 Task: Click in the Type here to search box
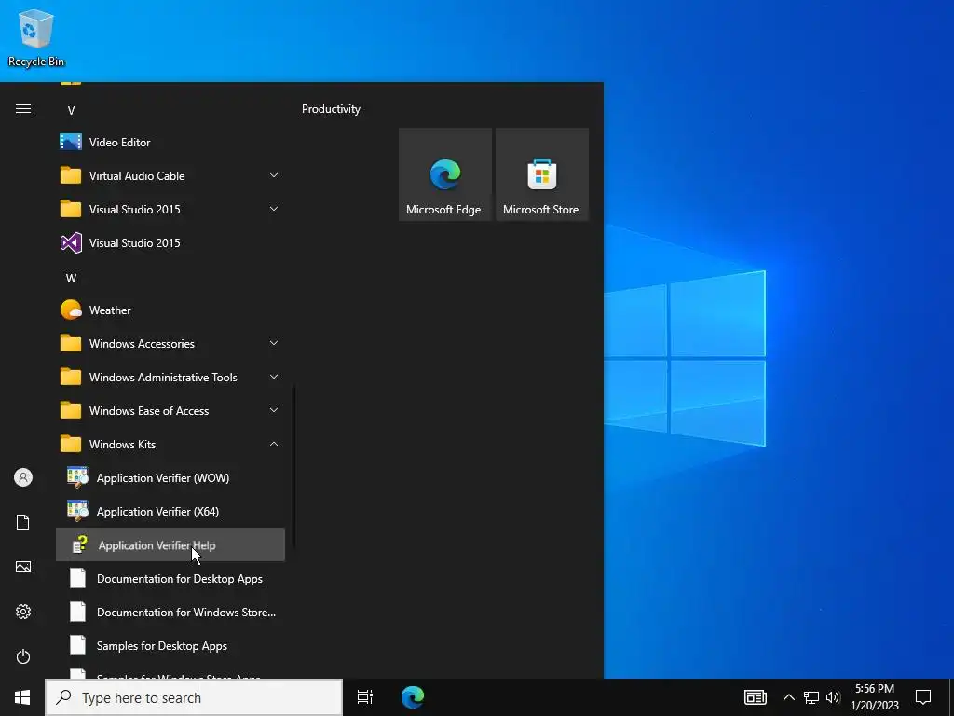[194, 697]
